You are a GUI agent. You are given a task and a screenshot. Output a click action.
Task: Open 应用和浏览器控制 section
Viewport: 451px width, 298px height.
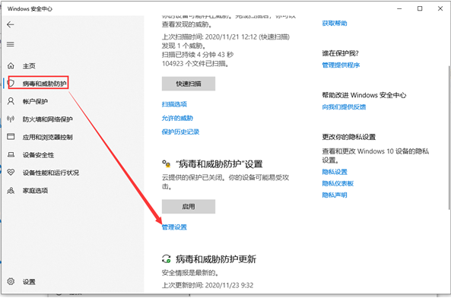click(x=47, y=137)
